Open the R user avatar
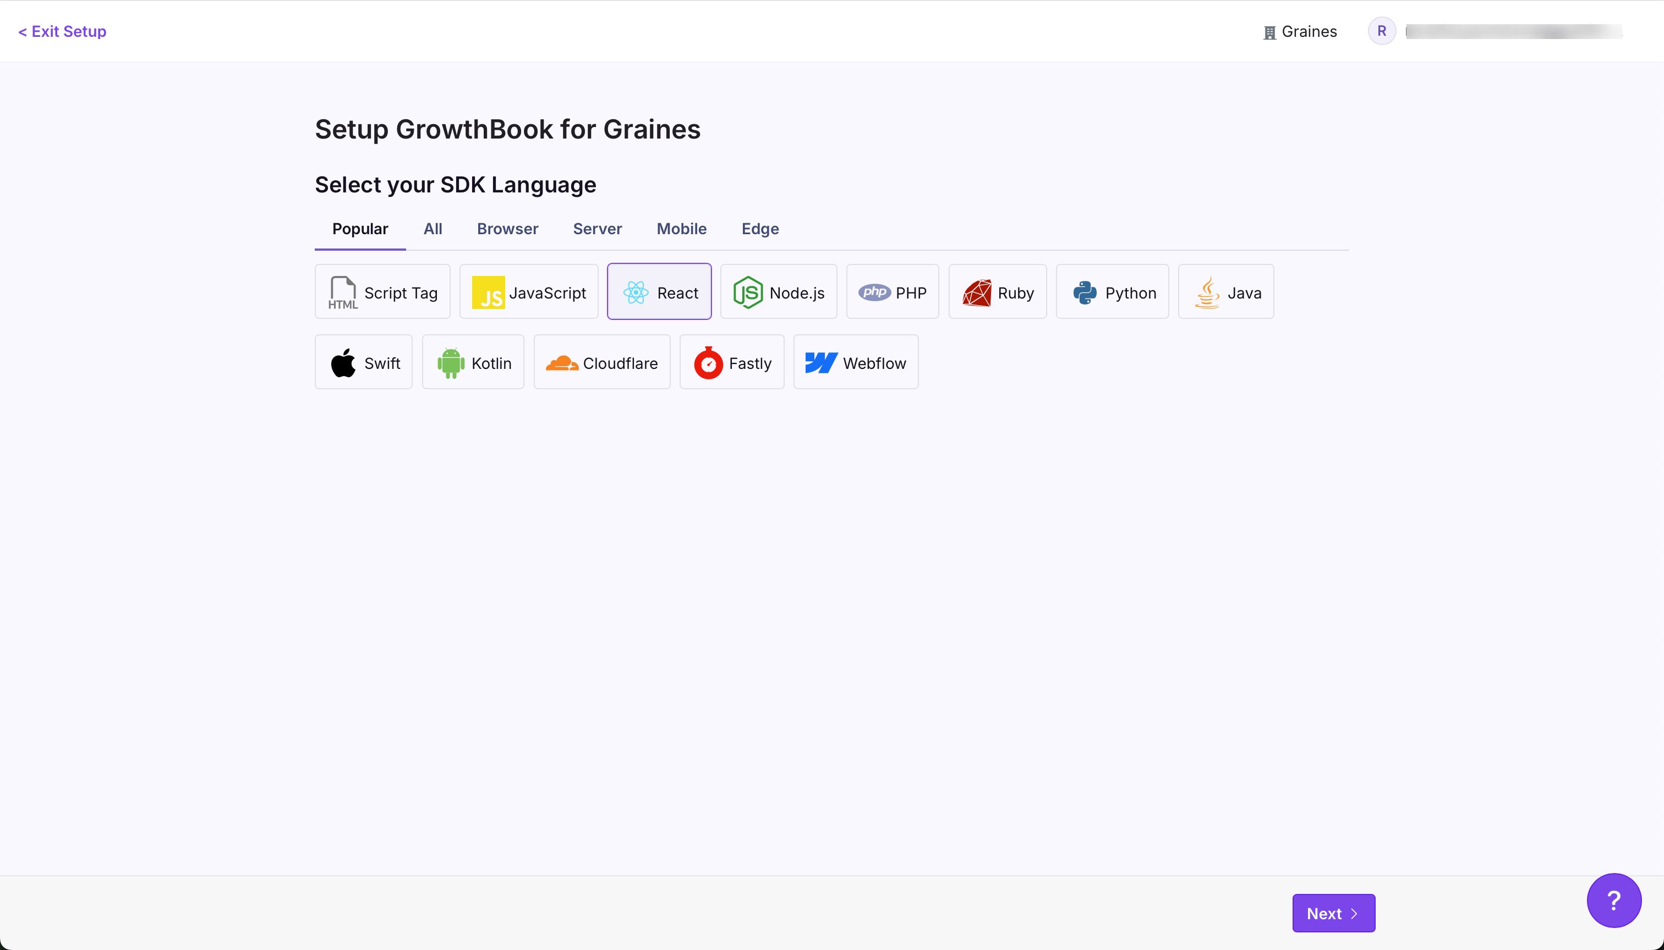Screen dimensions: 1664x950 [x=1382, y=31]
